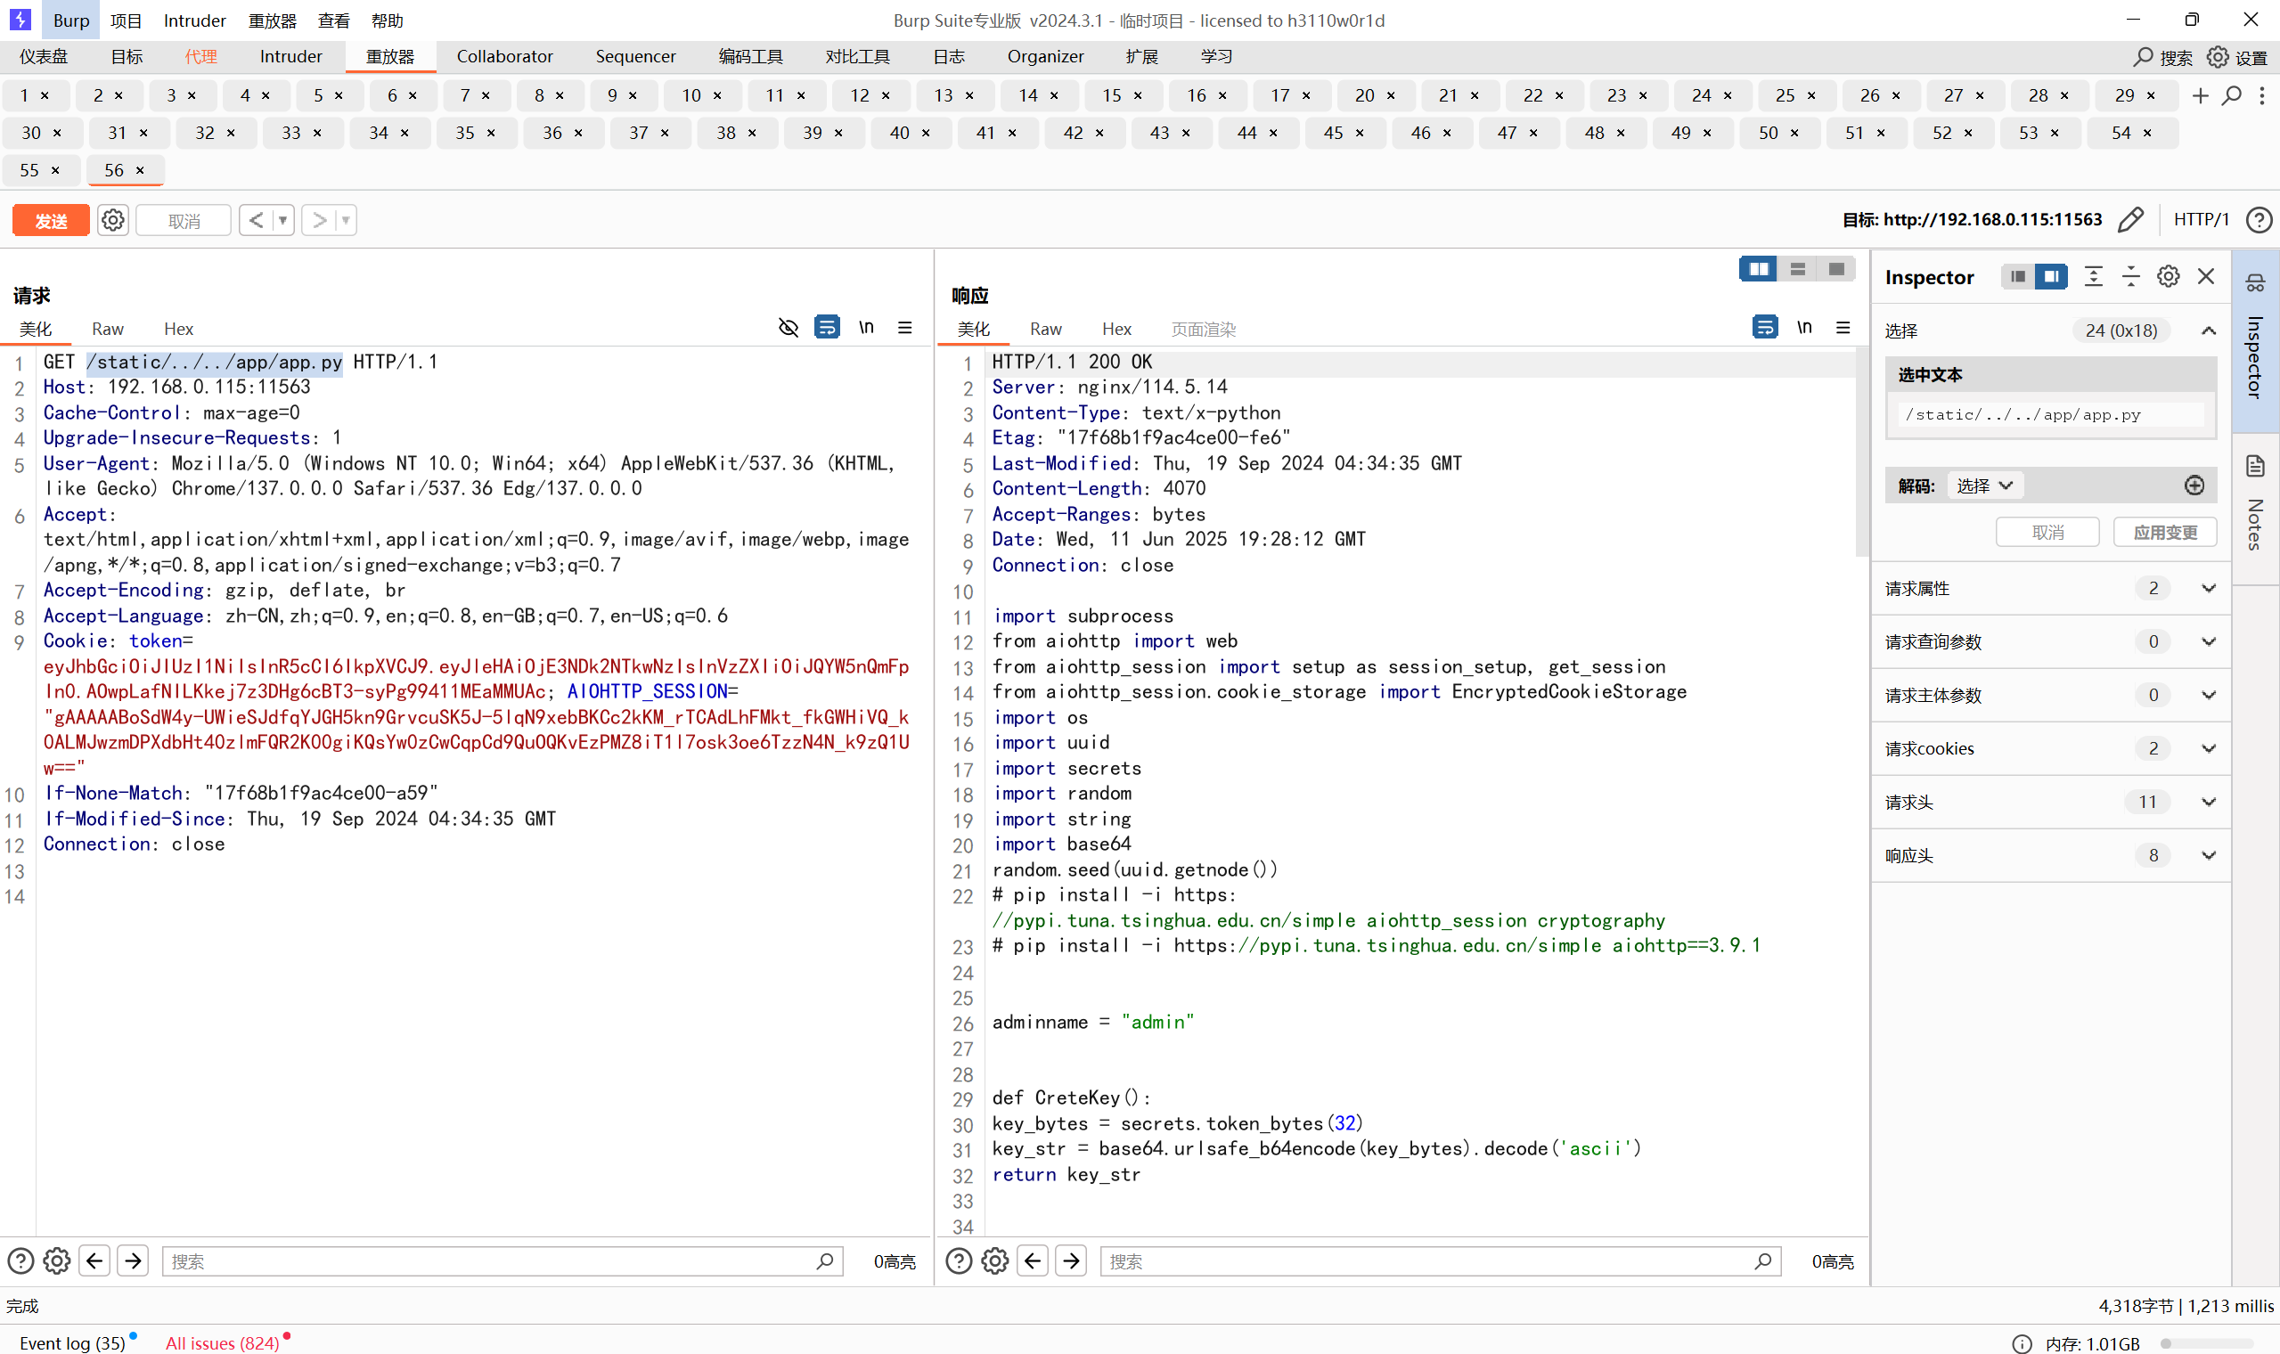2280x1354 pixels.
Task: Close the Inspector panel
Action: 2205,276
